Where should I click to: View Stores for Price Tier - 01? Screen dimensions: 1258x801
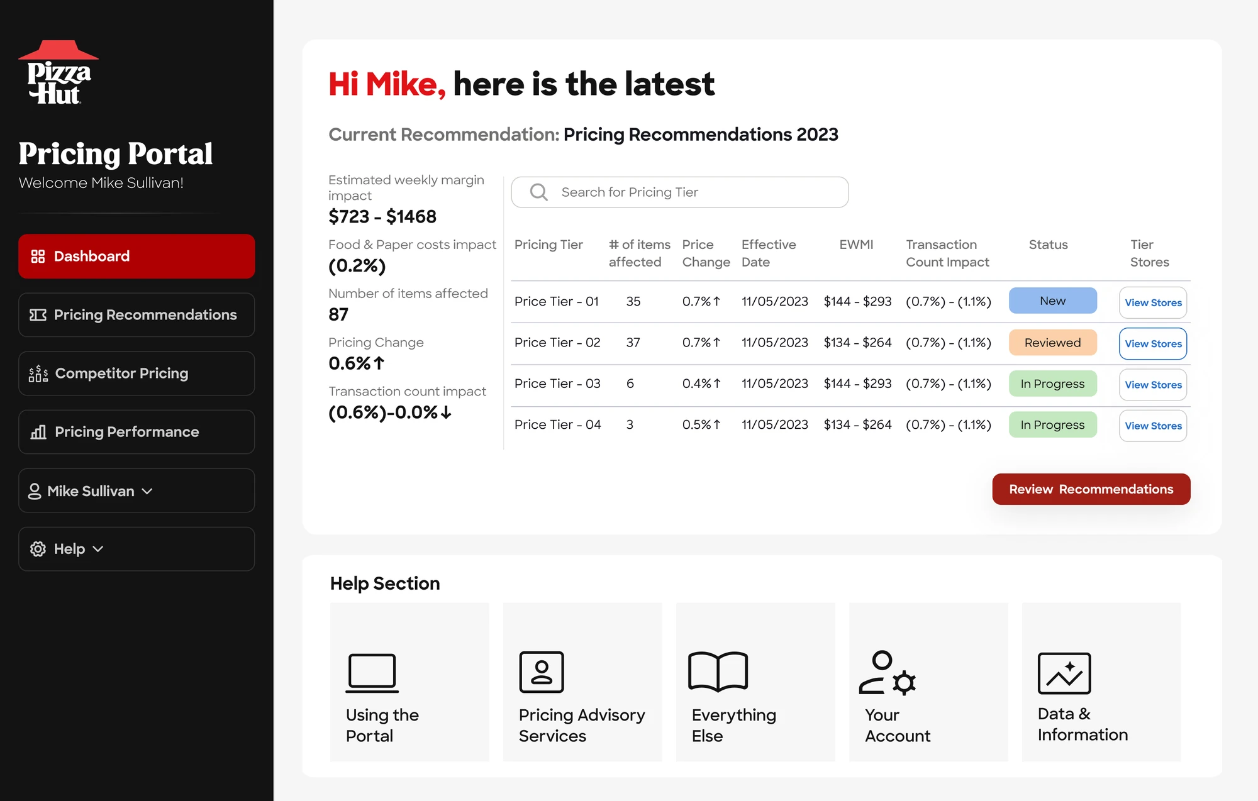click(1153, 303)
